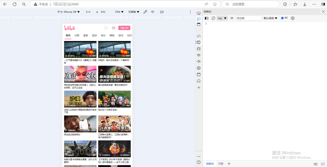Open the Memory chip icon

199,68
